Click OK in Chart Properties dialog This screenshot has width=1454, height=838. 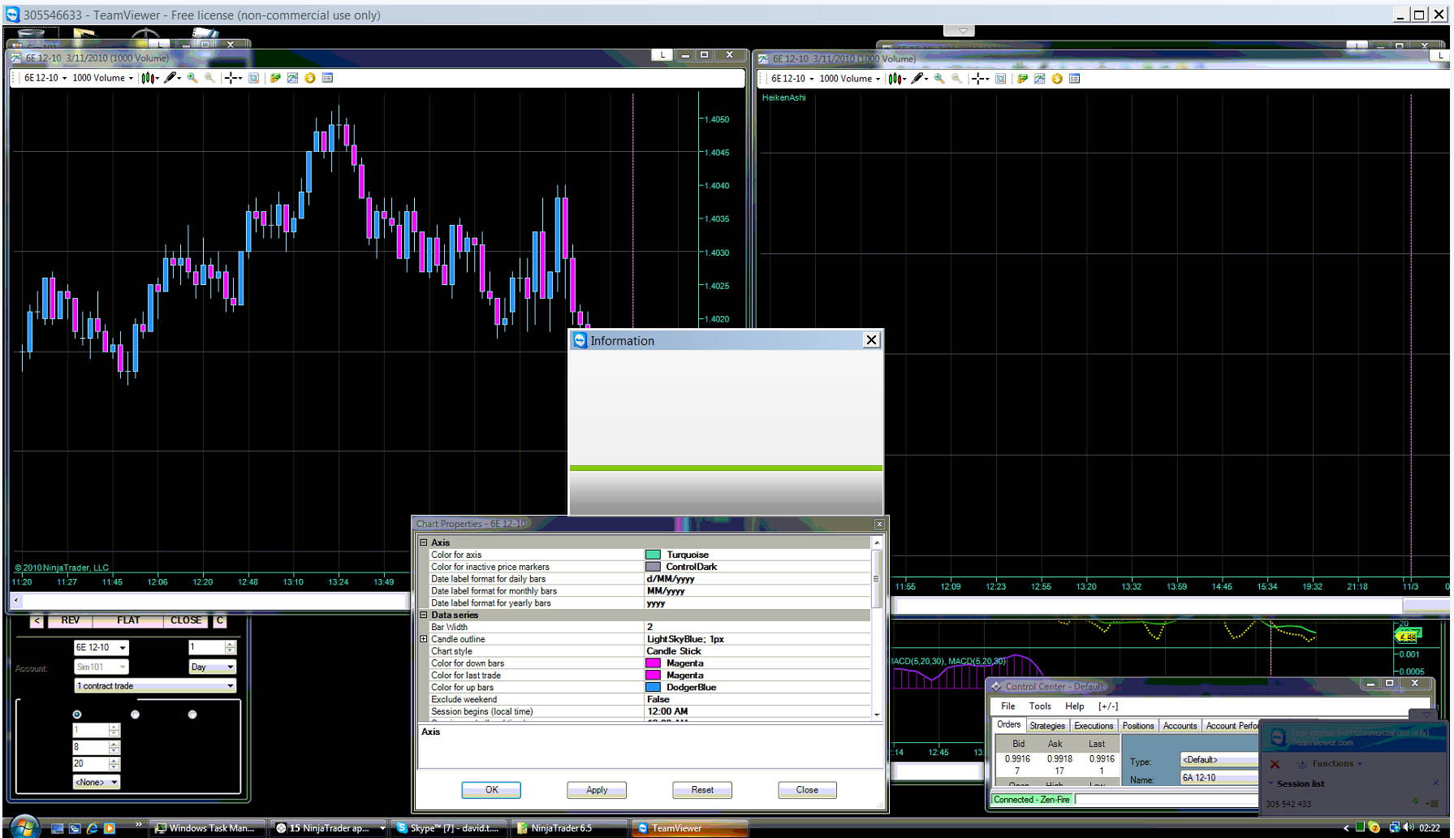[x=492, y=790]
